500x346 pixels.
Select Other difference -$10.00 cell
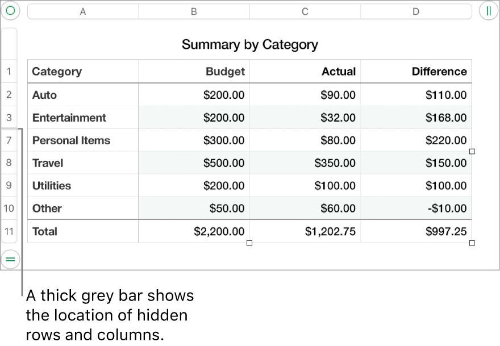point(416,209)
